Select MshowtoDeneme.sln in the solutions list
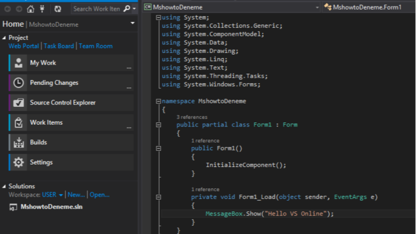Viewport: 416px width, 234px height. (x=52, y=207)
